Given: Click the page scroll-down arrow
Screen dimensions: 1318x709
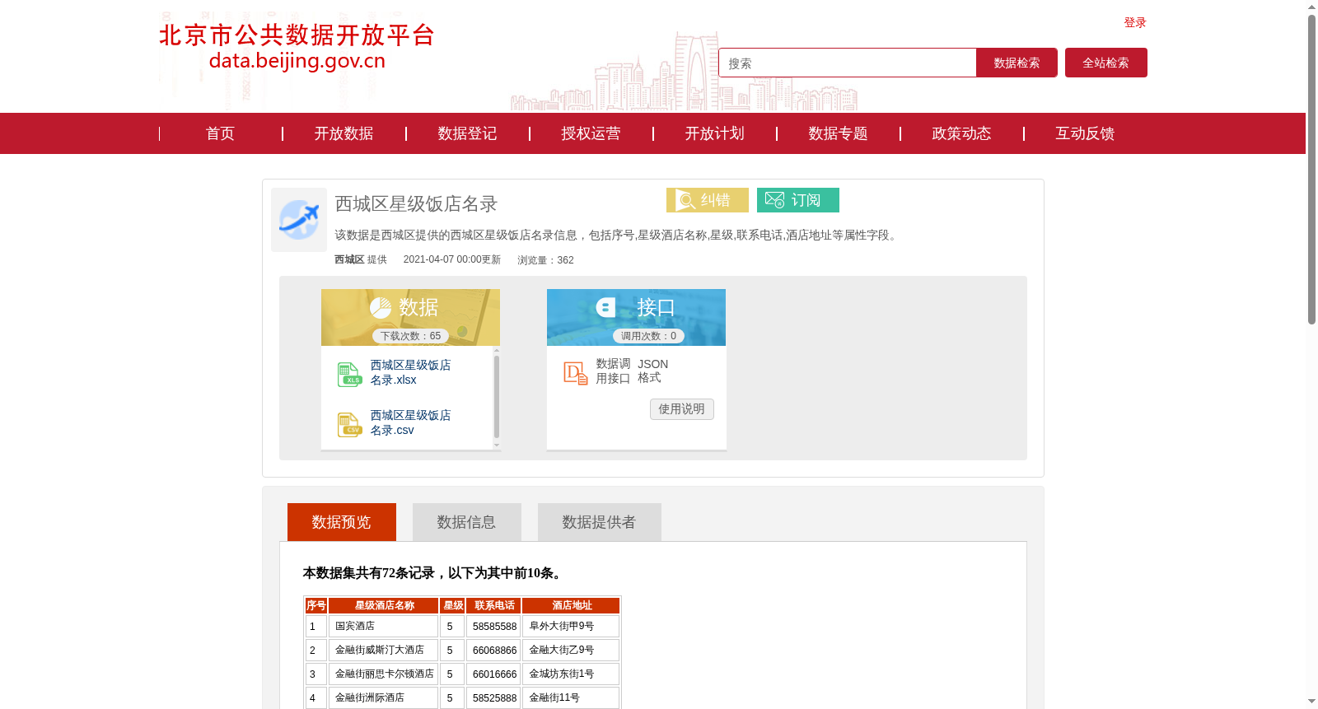Looking at the screenshot, I should pos(1311,702).
